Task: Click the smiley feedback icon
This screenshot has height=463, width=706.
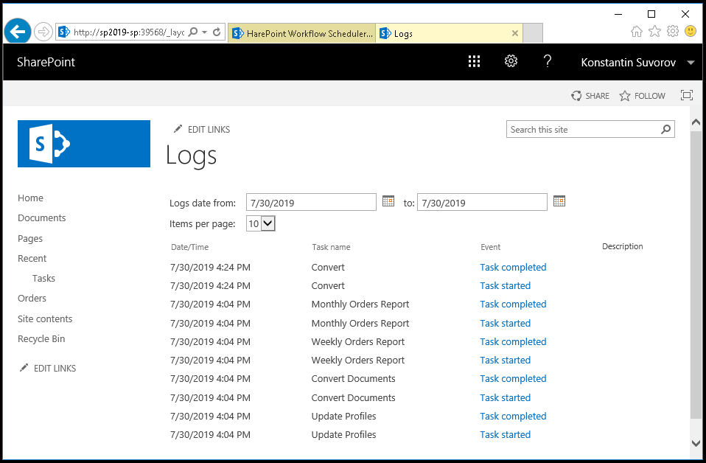Action: [x=691, y=32]
